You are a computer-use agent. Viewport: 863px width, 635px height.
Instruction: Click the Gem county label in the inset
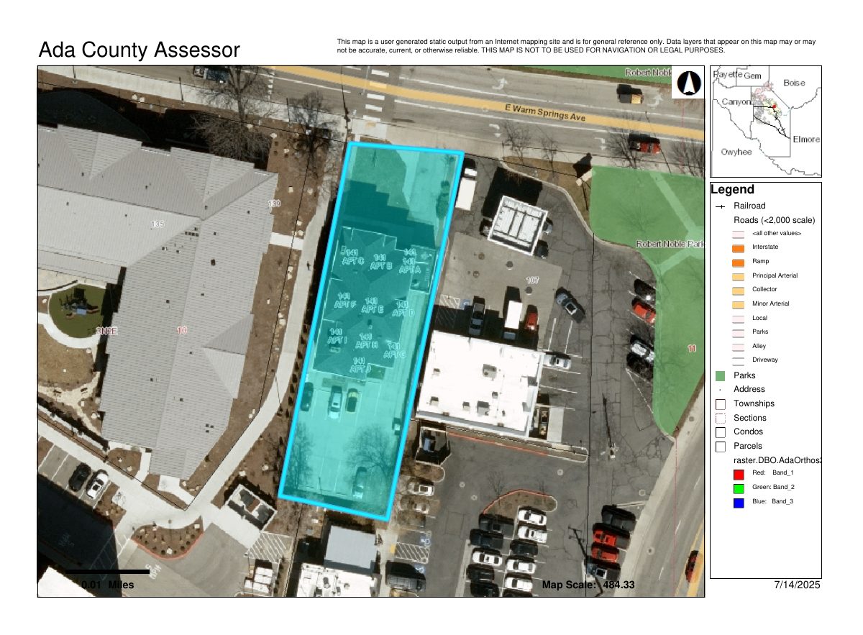click(752, 76)
